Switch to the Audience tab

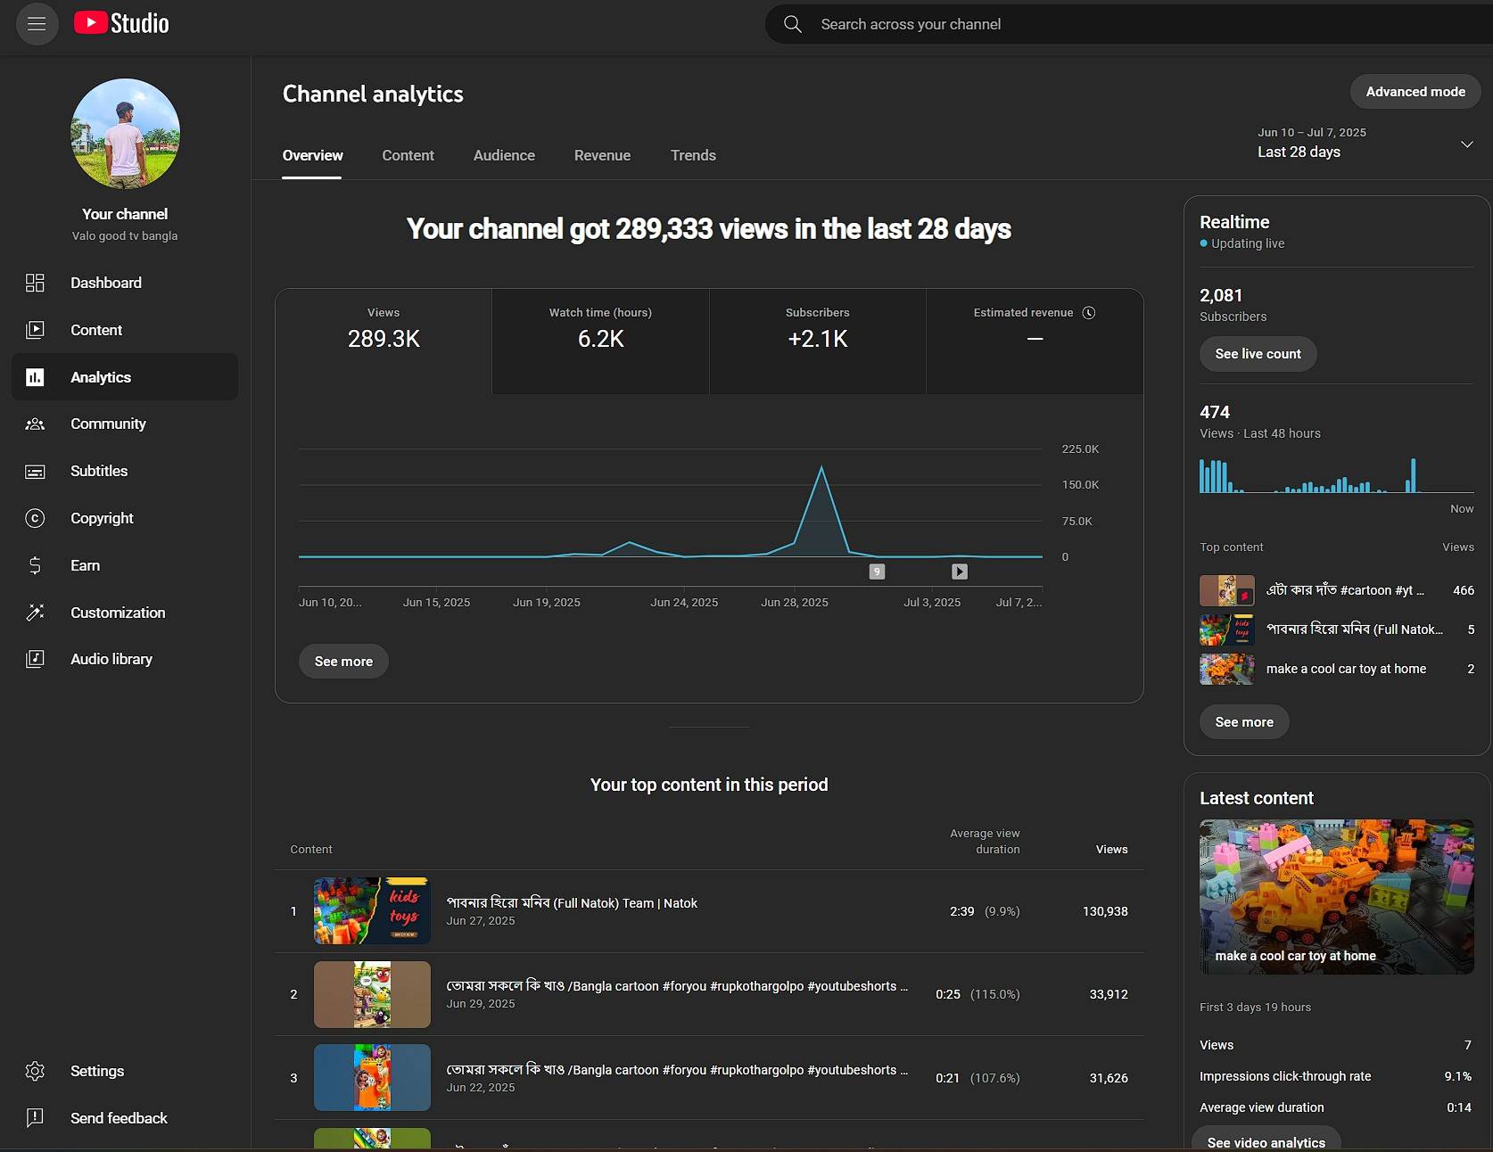(x=504, y=155)
